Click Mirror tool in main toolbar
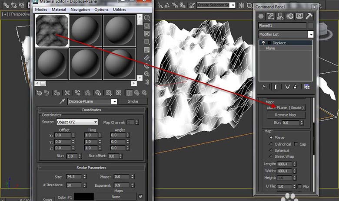Viewport: 339px width, 201px height. (241, 5)
